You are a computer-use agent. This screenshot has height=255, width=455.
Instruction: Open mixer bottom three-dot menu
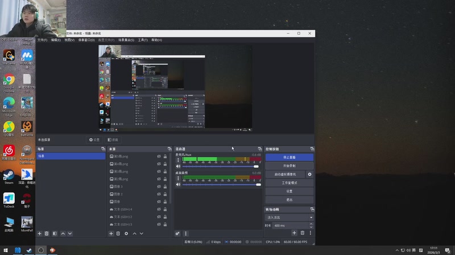186,233
